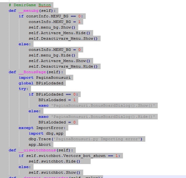
Task: Click the BonusBoardDialog().Show() string
Action: (103, 105)
